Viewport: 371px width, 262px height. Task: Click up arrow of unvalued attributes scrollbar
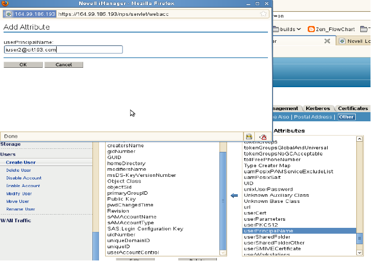click(x=359, y=139)
